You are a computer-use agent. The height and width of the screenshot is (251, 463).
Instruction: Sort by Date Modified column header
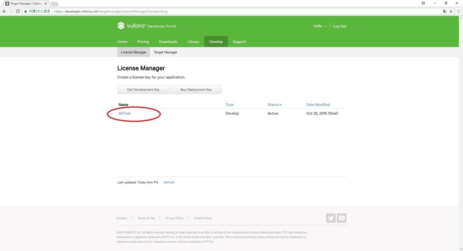[x=318, y=104]
